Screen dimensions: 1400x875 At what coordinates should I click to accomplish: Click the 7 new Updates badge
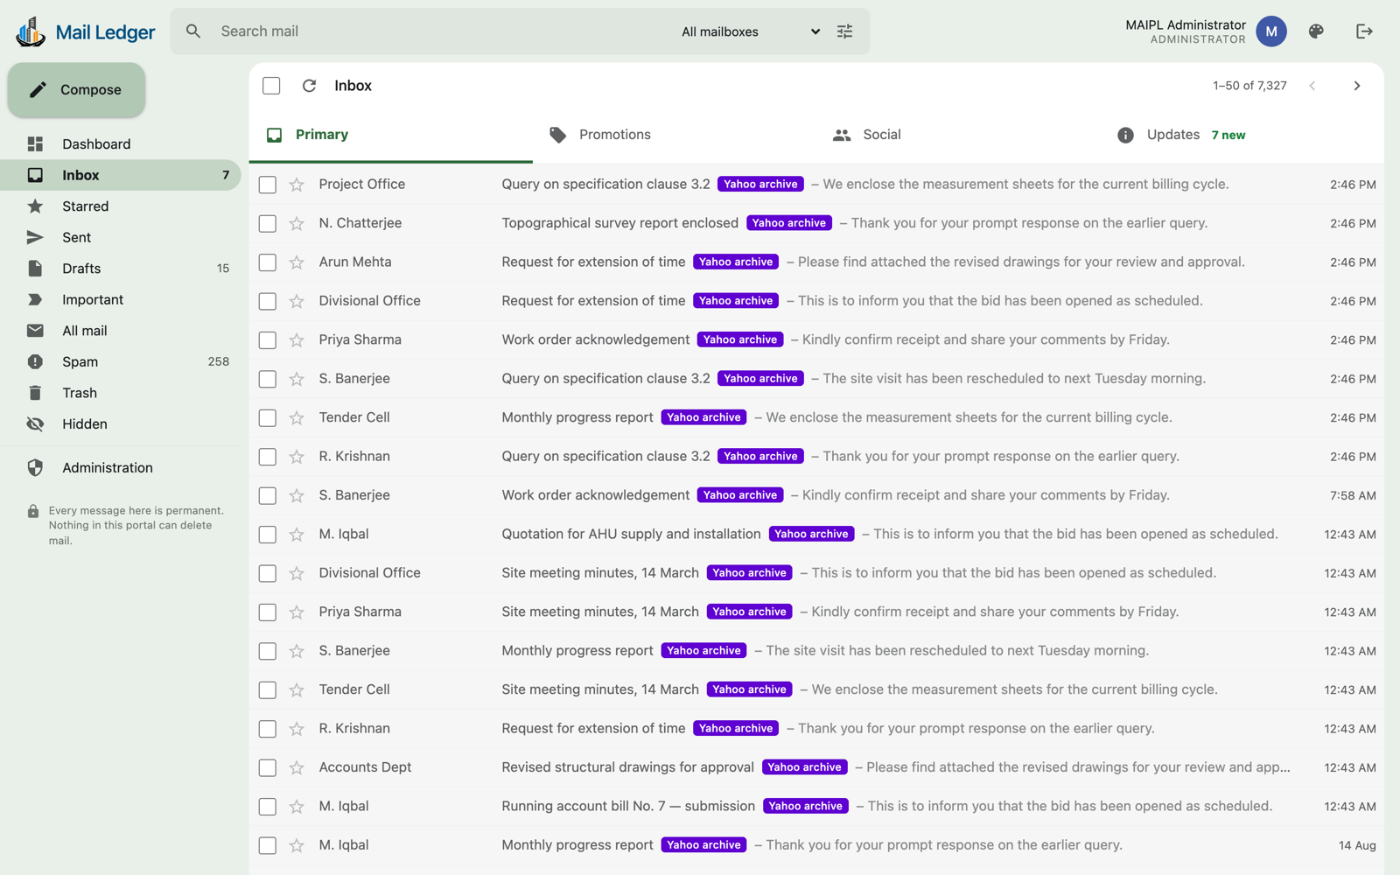(x=1228, y=136)
